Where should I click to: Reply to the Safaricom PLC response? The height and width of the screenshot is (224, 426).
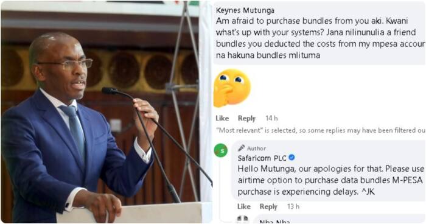tap(268, 206)
